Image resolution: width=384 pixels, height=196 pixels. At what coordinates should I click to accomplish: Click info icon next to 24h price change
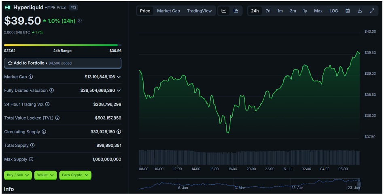coord(80,21)
